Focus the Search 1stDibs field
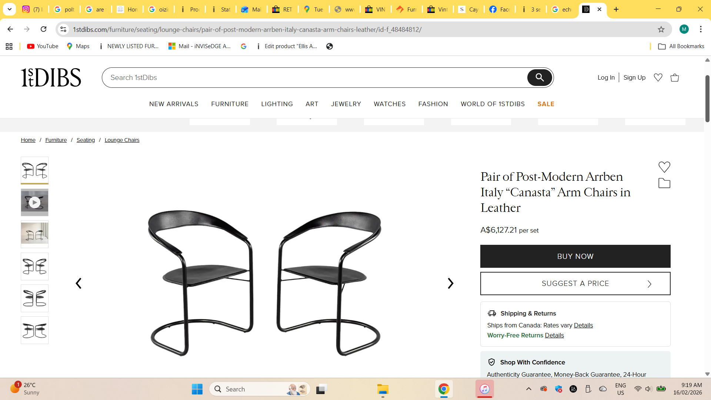 pyautogui.click(x=315, y=77)
